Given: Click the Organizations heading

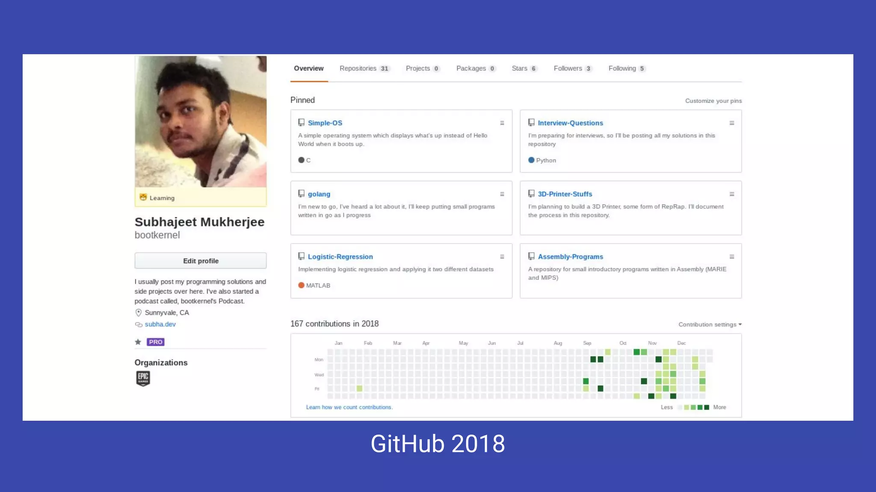Looking at the screenshot, I should [161, 363].
